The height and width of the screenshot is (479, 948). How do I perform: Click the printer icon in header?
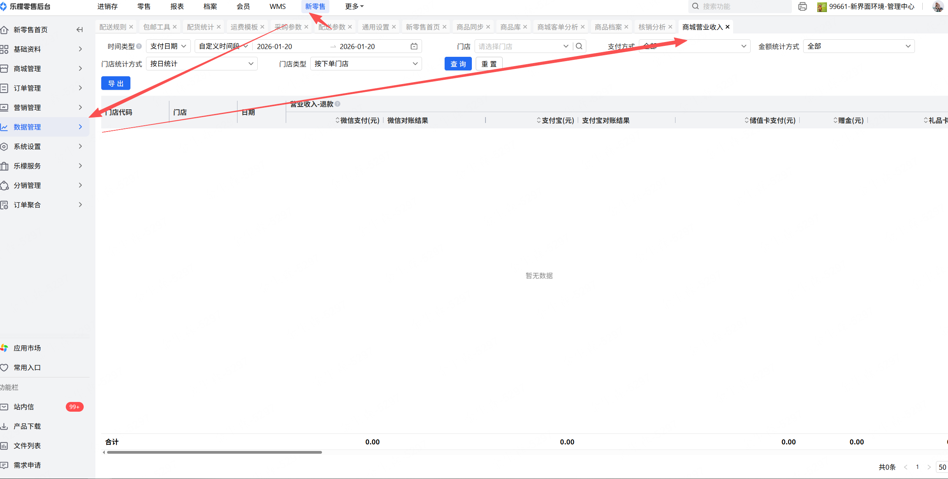tap(802, 7)
